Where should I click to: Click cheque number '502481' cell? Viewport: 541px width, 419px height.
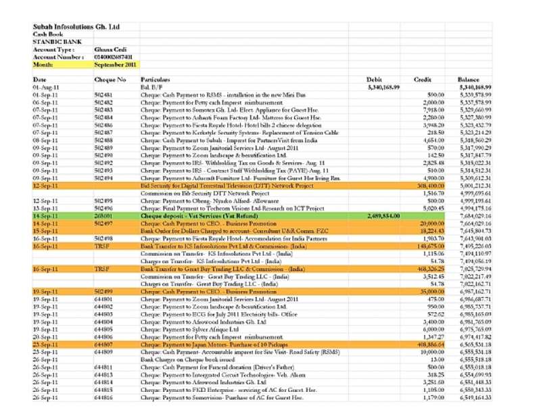coord(103,95)
